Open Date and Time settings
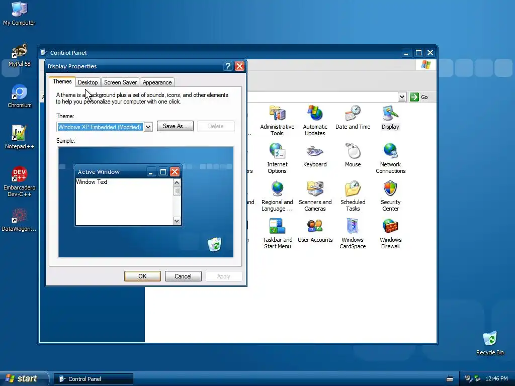 pos(353,117)
